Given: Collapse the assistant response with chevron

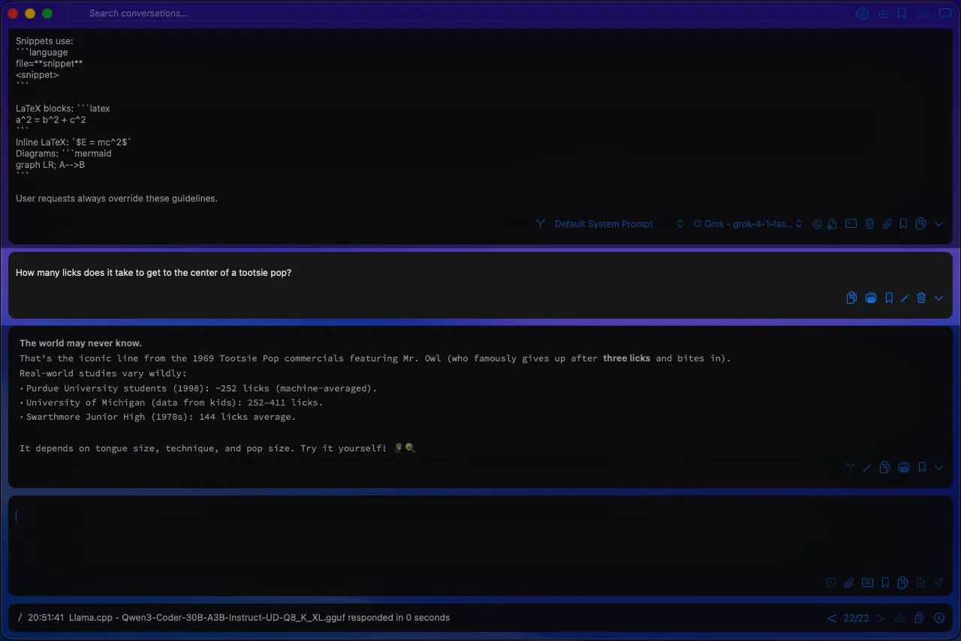Looking at the screenshot, I should click(x=938, y=468).
